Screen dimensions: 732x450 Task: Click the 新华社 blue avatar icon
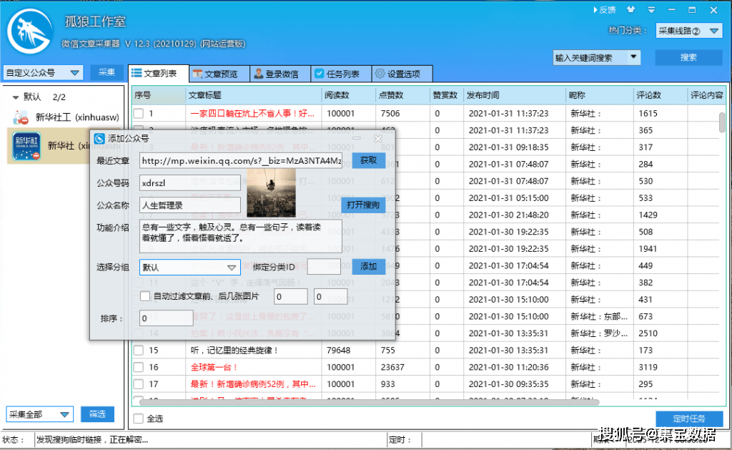26,146
